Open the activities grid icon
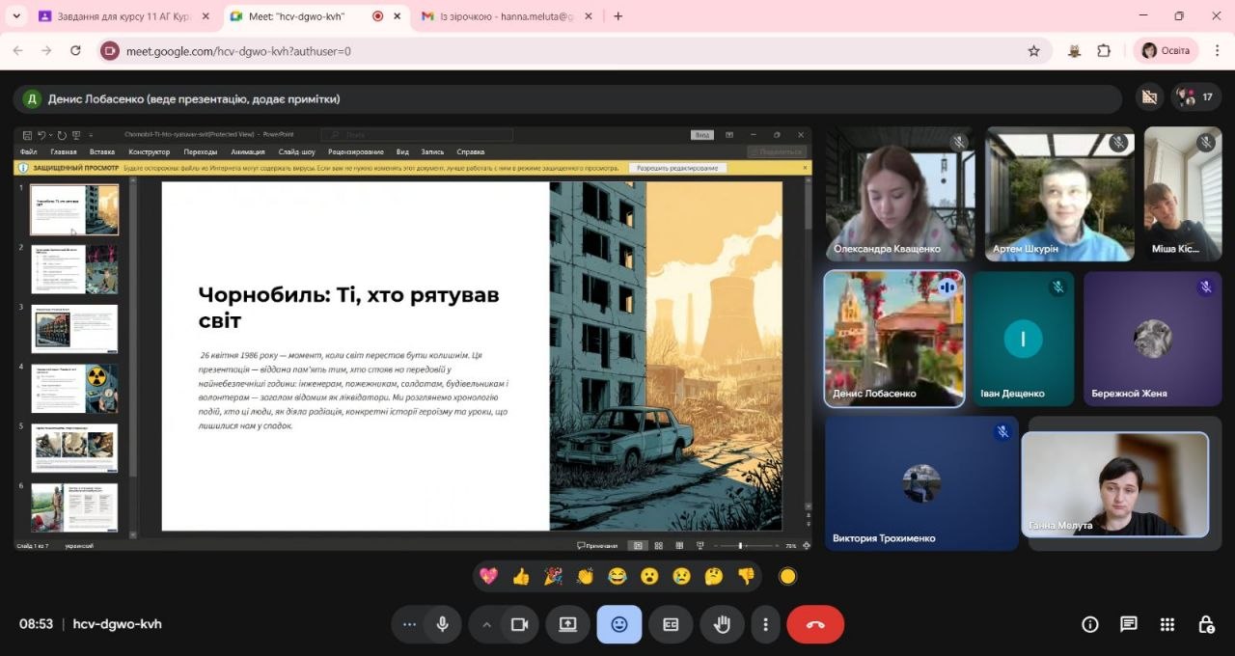 coord(1167,624)
